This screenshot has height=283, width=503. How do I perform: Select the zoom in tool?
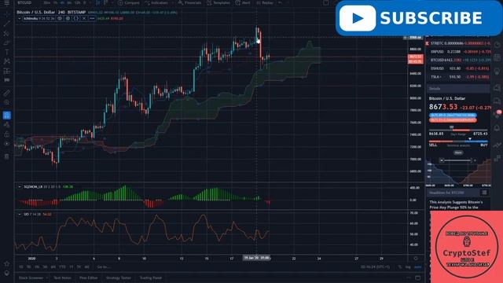7,102
